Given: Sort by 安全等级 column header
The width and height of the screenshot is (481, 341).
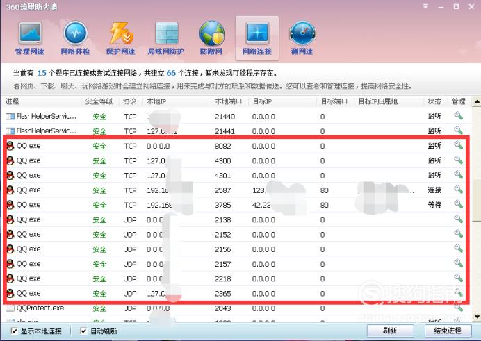Looking at the screenshot, I should [x=99, y=101].
